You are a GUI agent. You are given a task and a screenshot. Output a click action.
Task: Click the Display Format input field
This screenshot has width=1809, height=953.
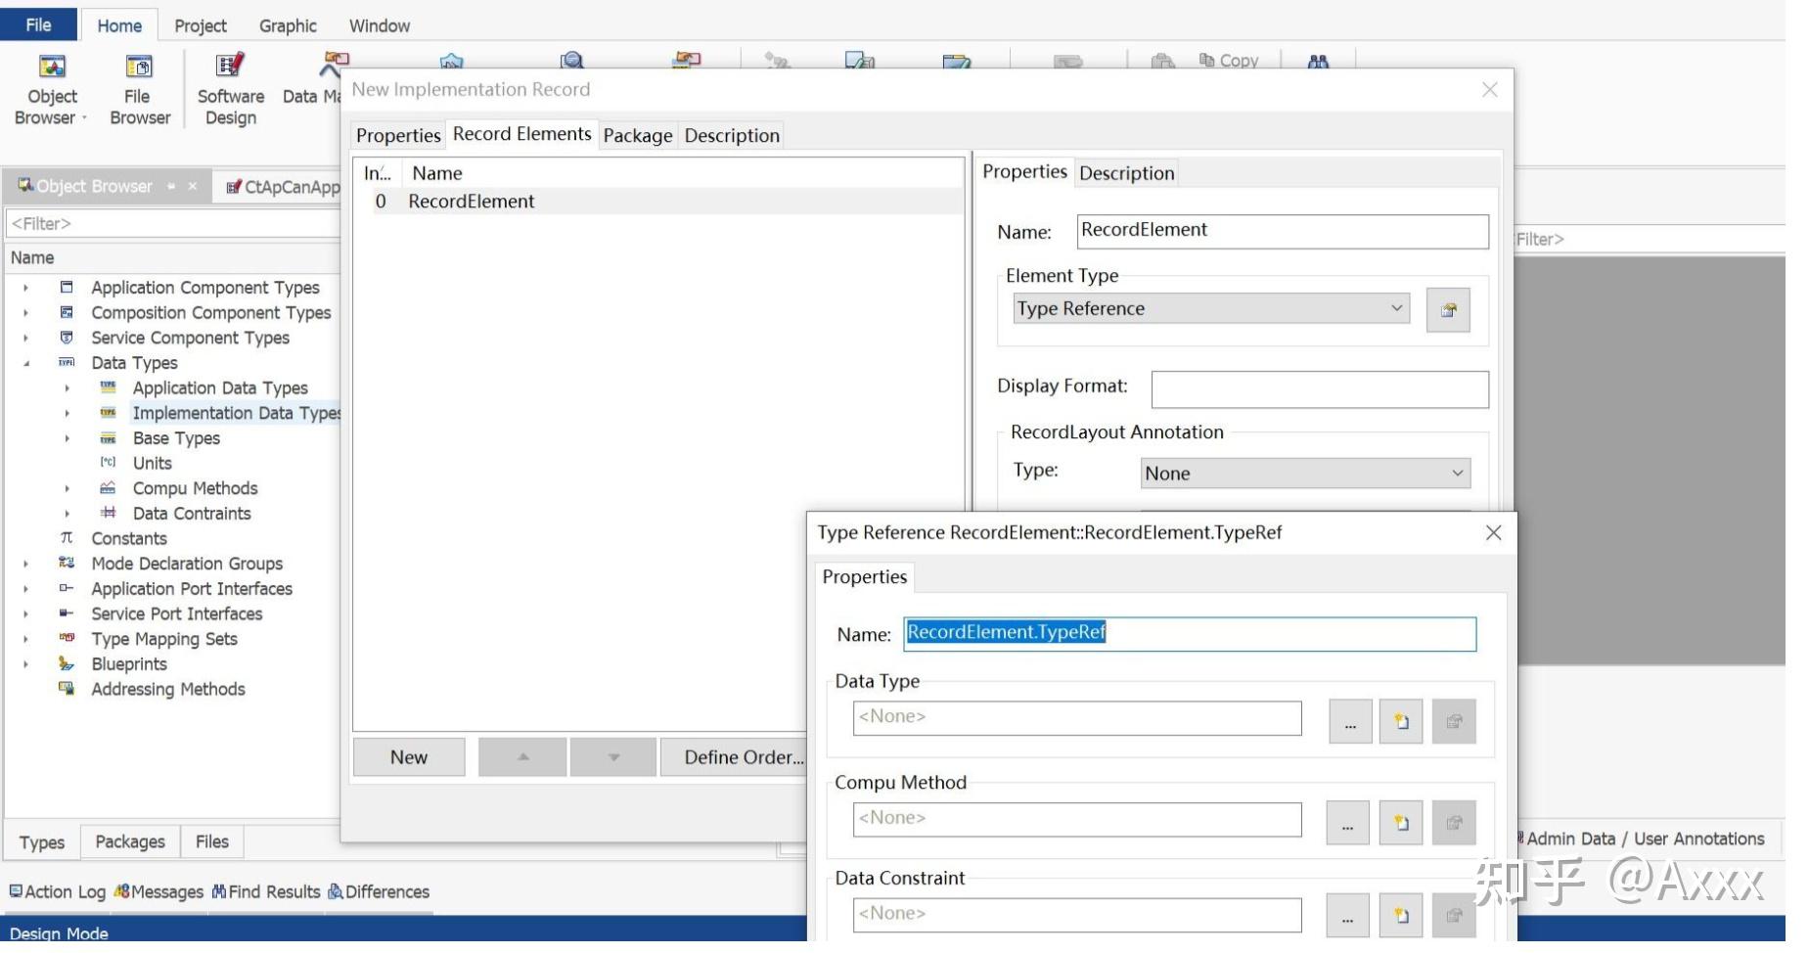[x=1319, y=389]
